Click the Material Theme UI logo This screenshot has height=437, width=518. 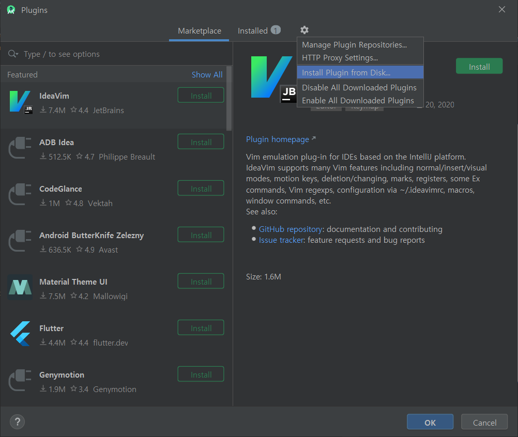20,287
